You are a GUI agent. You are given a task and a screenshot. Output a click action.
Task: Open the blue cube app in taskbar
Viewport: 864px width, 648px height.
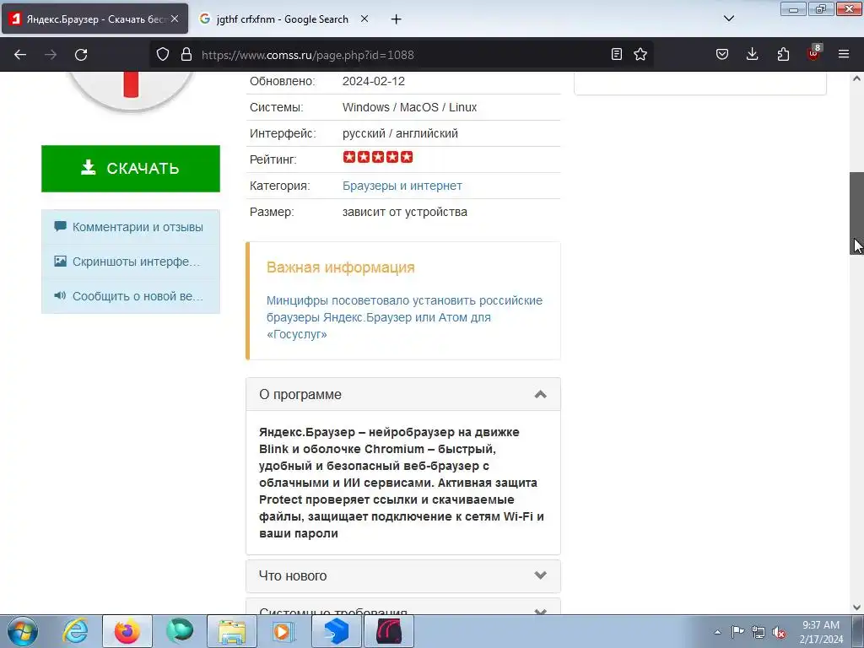tap(336, 631)
